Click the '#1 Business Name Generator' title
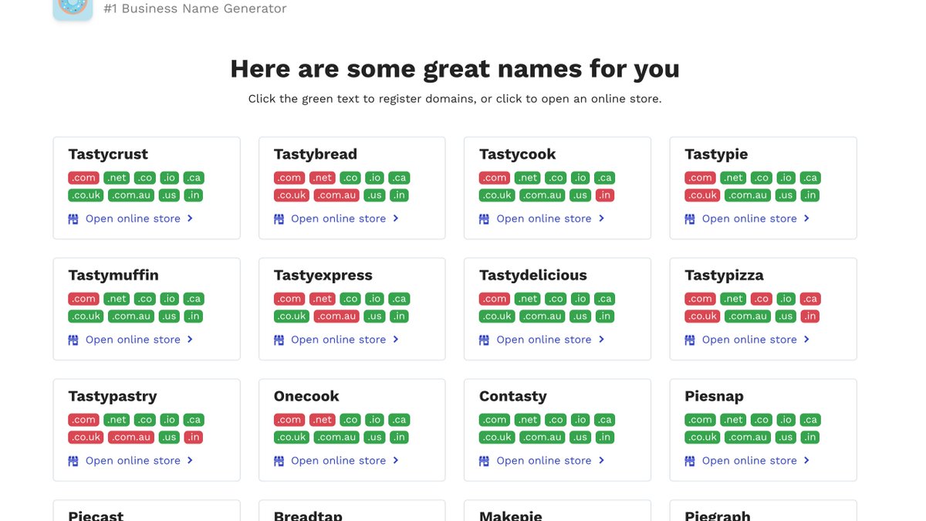Image resolution: width=926 pixels, height=521 pixels. pyautogui.click(x=195, y=8)
